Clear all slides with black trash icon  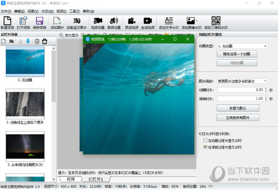[44, 42]
